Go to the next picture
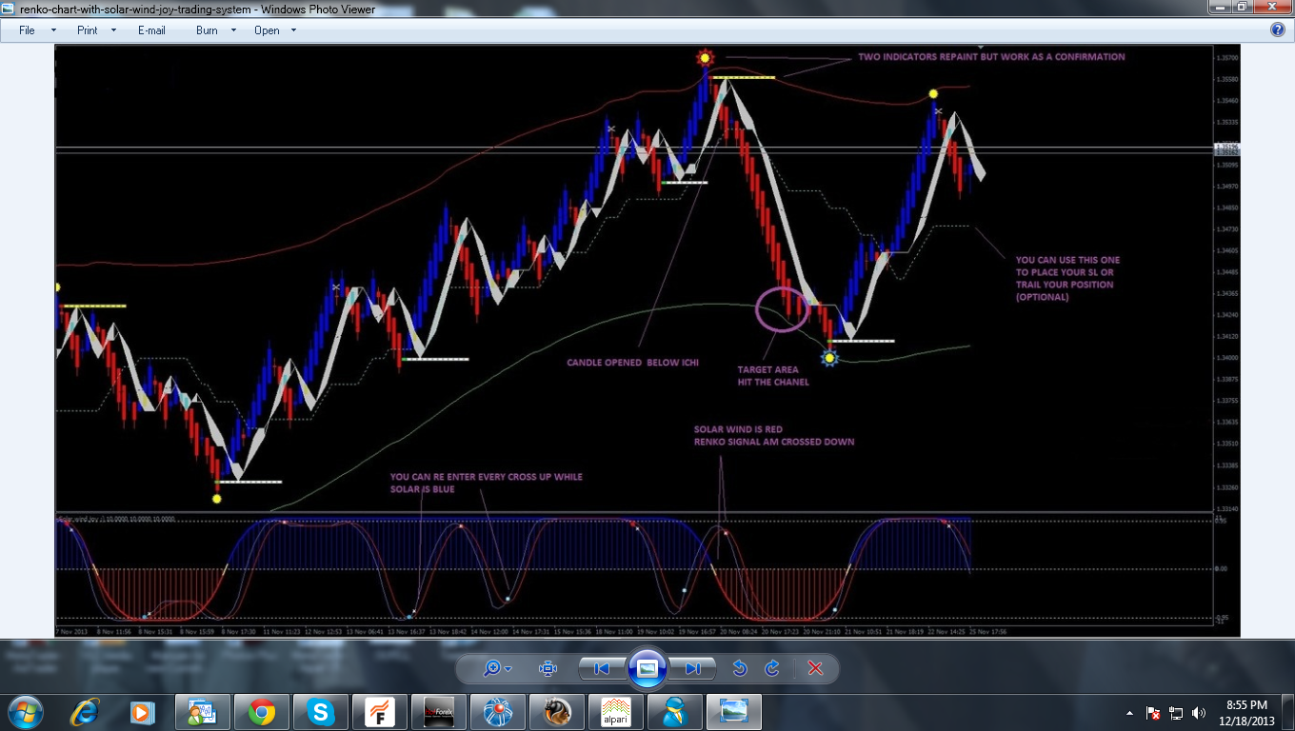This screenshot has height=731, width=1295. [693, 668]
